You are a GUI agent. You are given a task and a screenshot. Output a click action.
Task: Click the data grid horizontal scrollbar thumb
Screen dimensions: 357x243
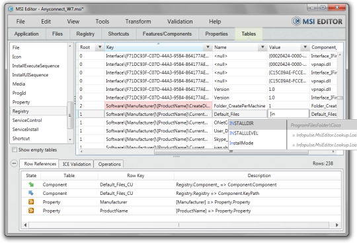tap(231, 151)
